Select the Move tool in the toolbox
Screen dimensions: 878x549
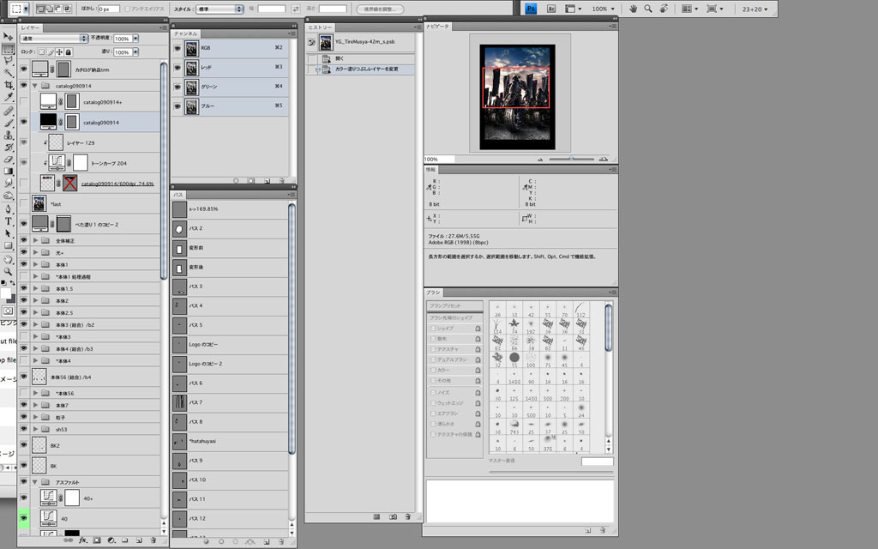pyautogui.click(x=8, y=37)
